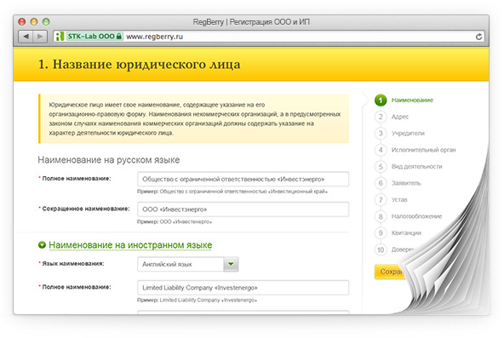Screen dimensions: 504x338
Task: Click the window title RegBerry | Регистрация ООО и ИП
Action: click(251, 22)
